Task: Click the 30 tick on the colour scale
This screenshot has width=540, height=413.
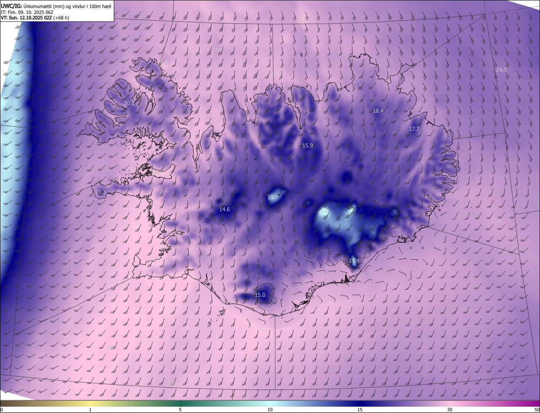Action: (450, 410)
